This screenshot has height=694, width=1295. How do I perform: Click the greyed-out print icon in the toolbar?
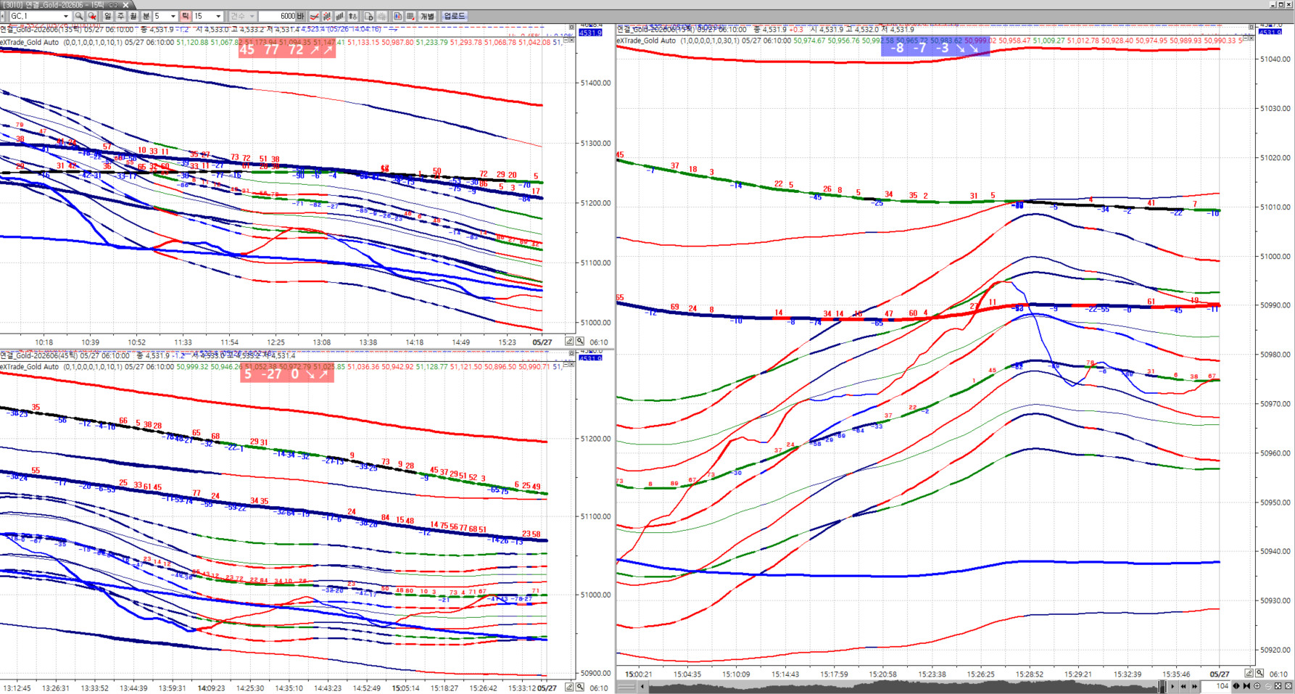[x=381, y=16]
